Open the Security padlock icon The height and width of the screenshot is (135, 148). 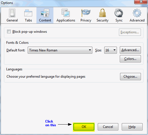coord(103,13)
